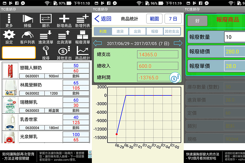Click spec value 紙盒裝
The width and height of the screenshot is (245, 163).
pyautogui.click(x=54, y=110)
